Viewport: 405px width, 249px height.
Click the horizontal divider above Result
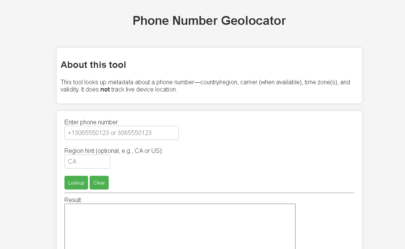point(209,193)
